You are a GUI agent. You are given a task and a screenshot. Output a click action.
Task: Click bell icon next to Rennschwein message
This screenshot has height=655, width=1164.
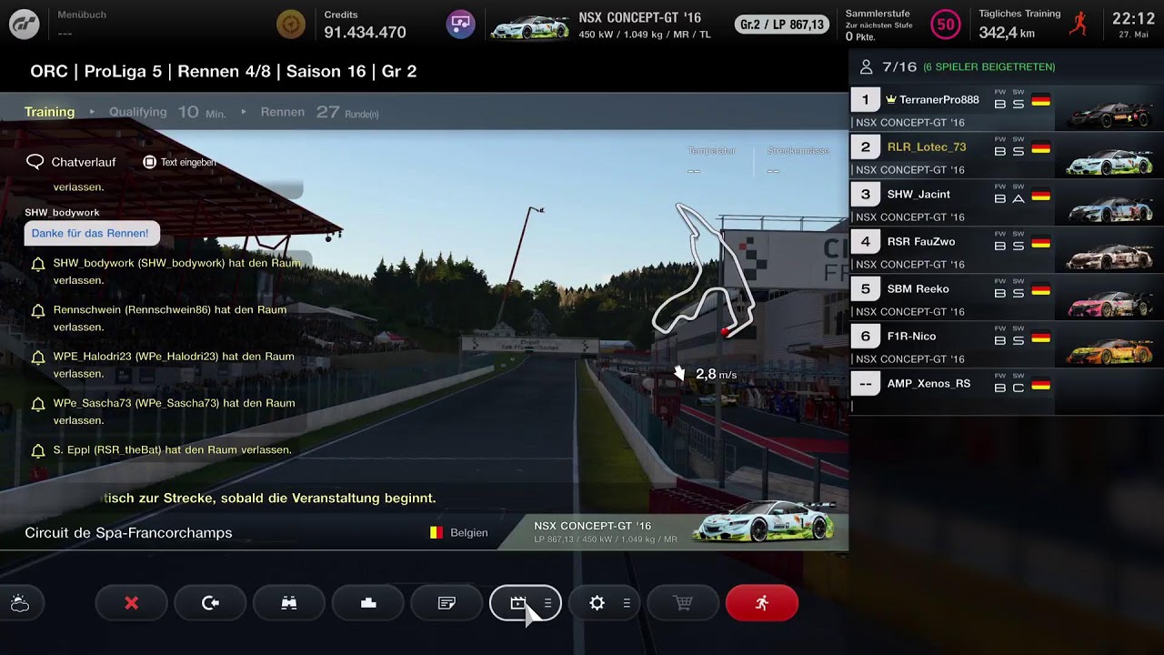click(x=37, y=310)
